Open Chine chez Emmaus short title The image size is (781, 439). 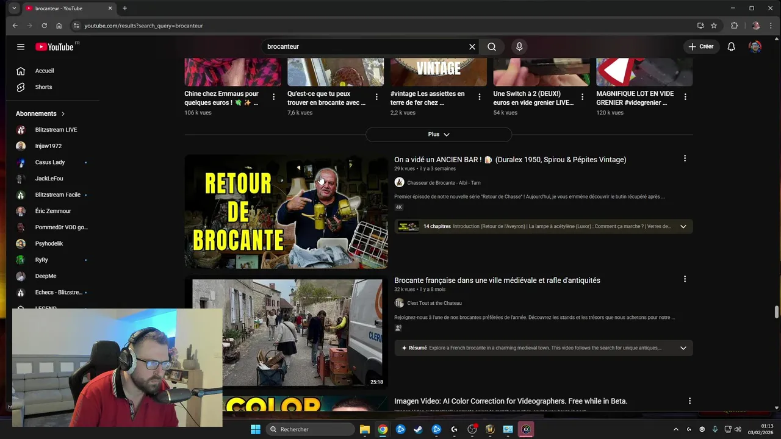click(221, 98)
